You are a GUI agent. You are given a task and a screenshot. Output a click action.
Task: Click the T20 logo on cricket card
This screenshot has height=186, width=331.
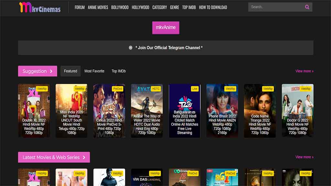(x=185, y=103)
